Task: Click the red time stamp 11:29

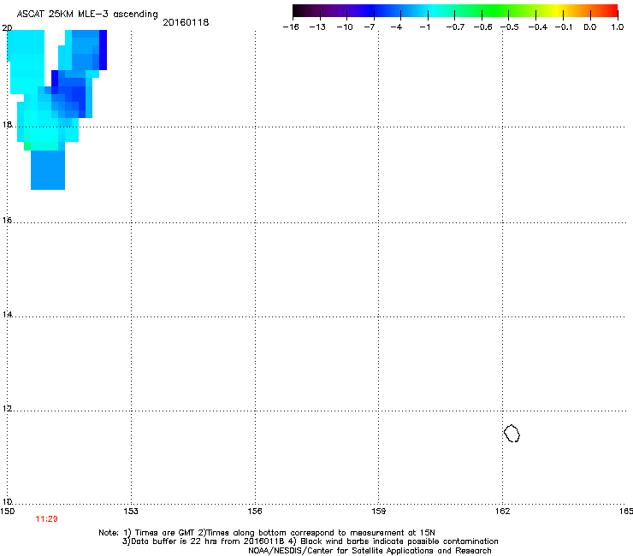Action: pyautogui.click(x=46, y=519)
